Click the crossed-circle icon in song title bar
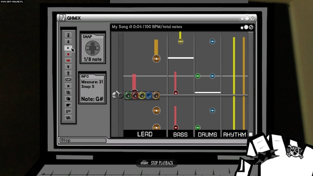 point(251,27)
